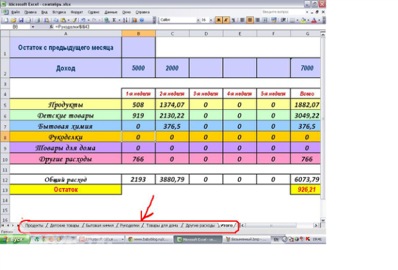This screenshot has height=270, width=398.
Task: Toggle italic formatting (К) in toolbar
Action: tap(225, 20)
